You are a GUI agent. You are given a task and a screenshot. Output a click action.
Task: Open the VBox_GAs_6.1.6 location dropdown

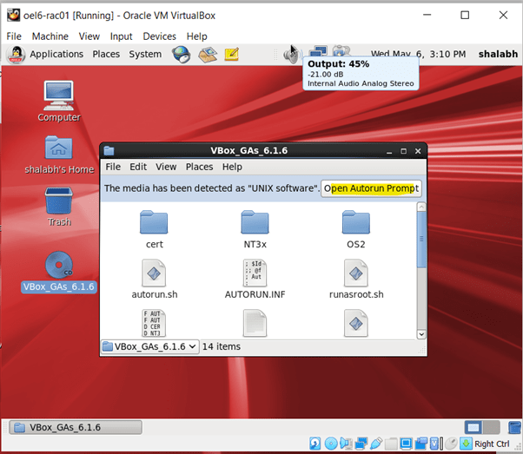click(x=150, y=346)
